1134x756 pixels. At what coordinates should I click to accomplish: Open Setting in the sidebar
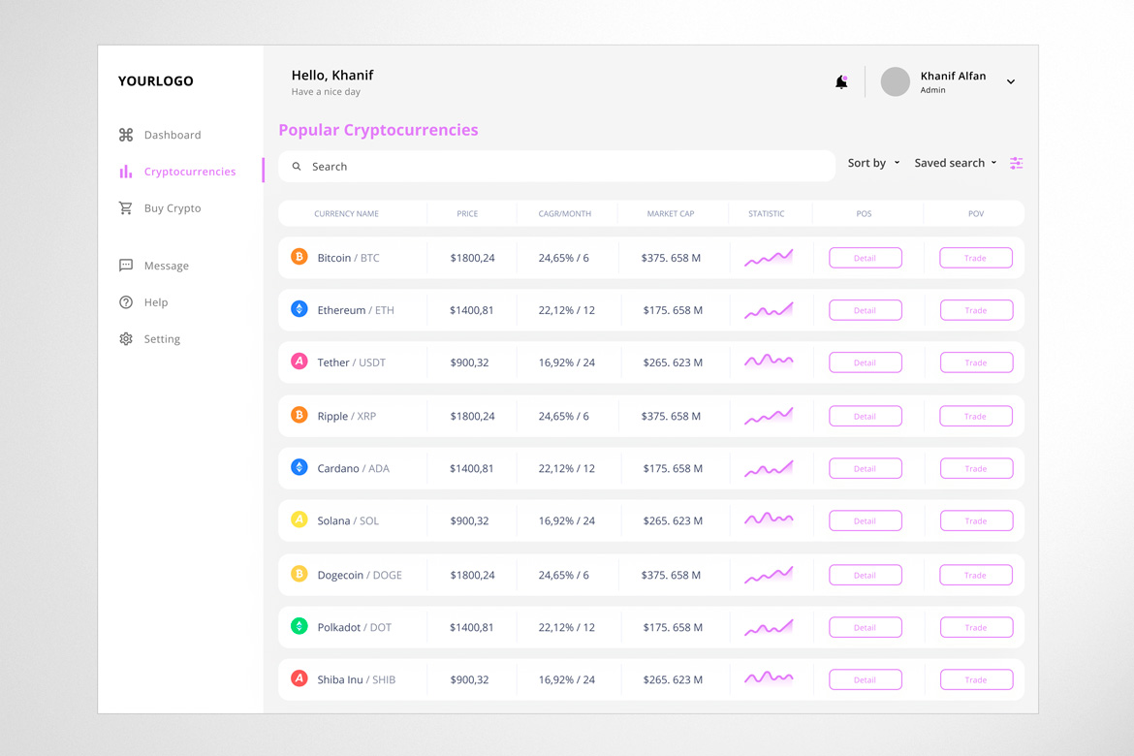click(161, 339)
